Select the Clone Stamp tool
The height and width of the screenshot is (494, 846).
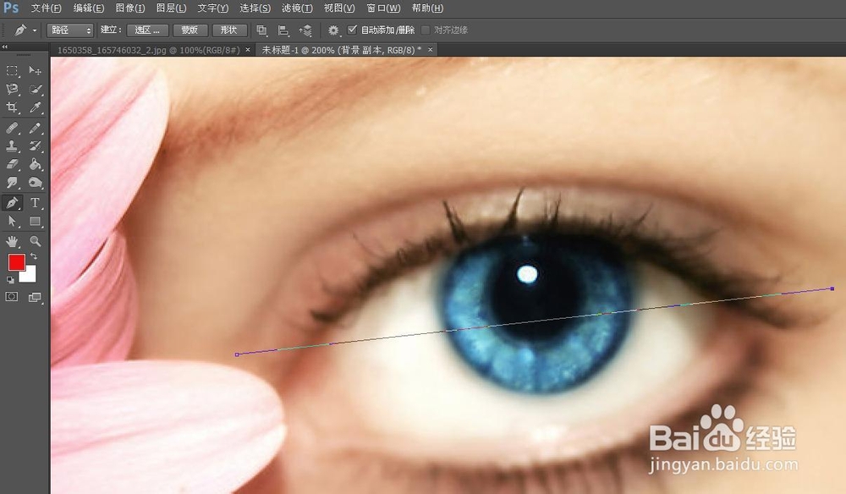tap(12, 145)
